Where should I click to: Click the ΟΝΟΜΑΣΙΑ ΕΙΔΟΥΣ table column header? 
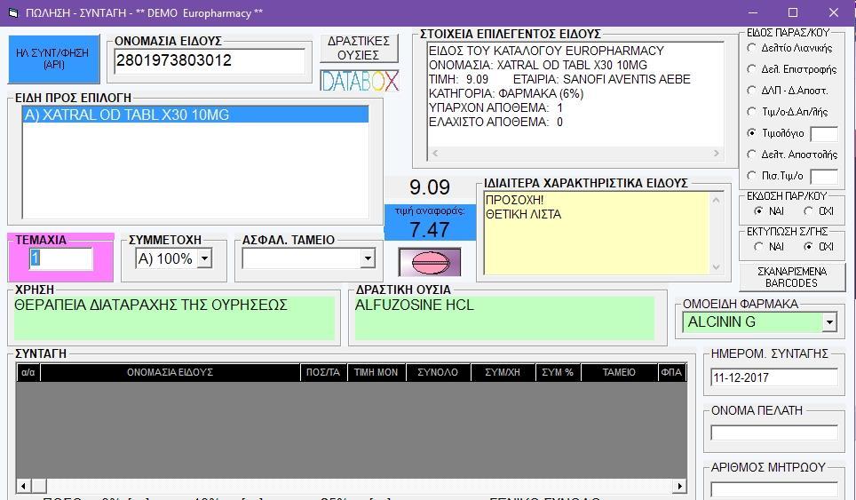[x=170, y=372]
